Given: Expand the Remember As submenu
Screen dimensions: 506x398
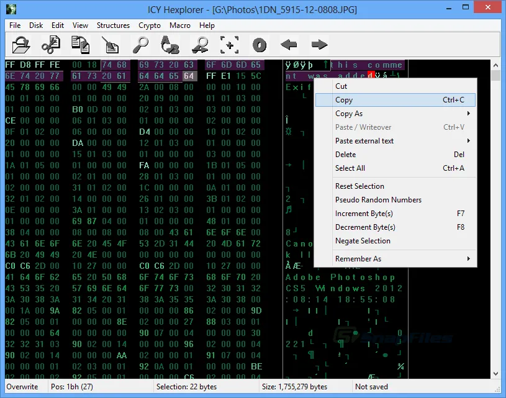Looking at the screenshot, I should click(x=395, y=259).
